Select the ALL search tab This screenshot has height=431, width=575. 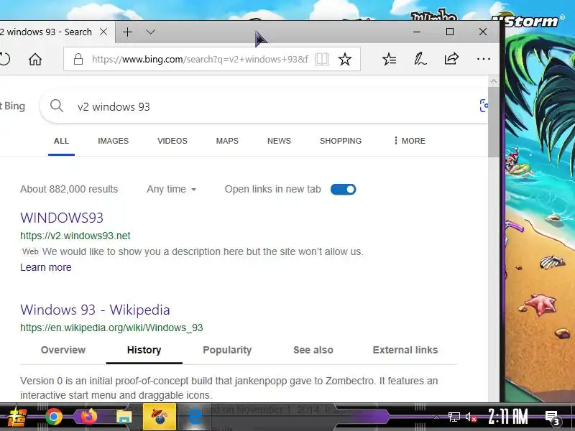tap(61, 141)
